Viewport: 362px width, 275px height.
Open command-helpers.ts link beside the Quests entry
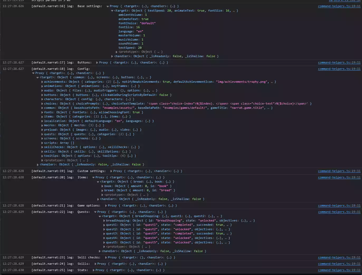coord(339,212)
